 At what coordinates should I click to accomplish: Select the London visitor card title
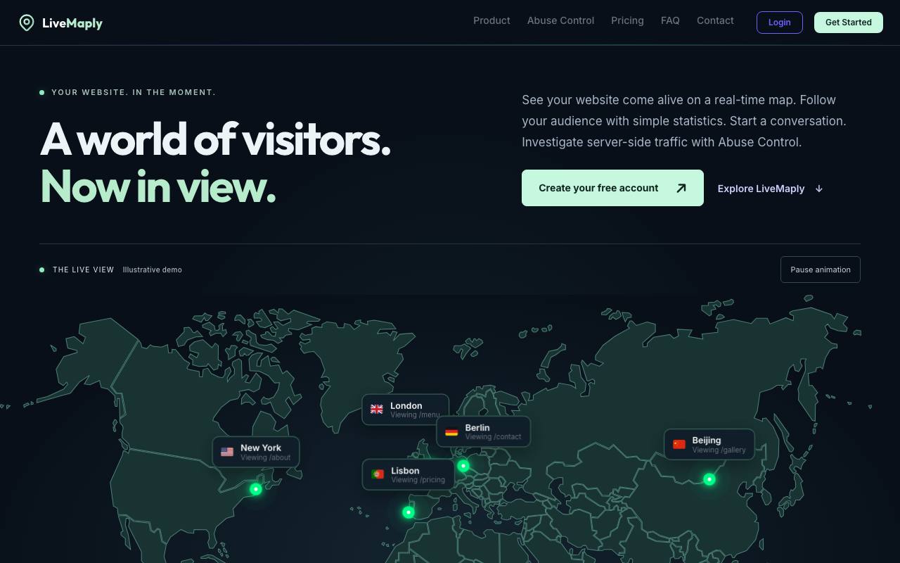pyautogui.click(x=406, y=405)
